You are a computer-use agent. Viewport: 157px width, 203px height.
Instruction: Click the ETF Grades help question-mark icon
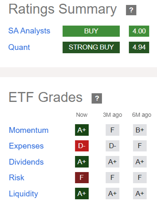(x=97, y=98)
